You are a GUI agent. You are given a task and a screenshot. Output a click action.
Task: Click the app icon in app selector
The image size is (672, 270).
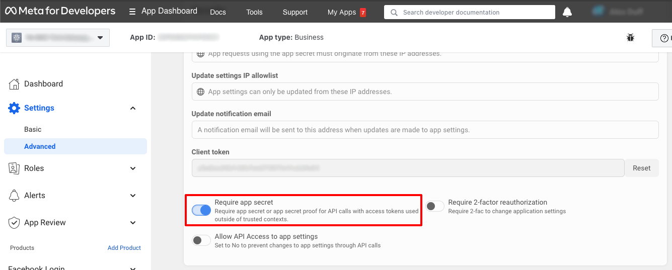pyautogui.click(x=17, y=38)
